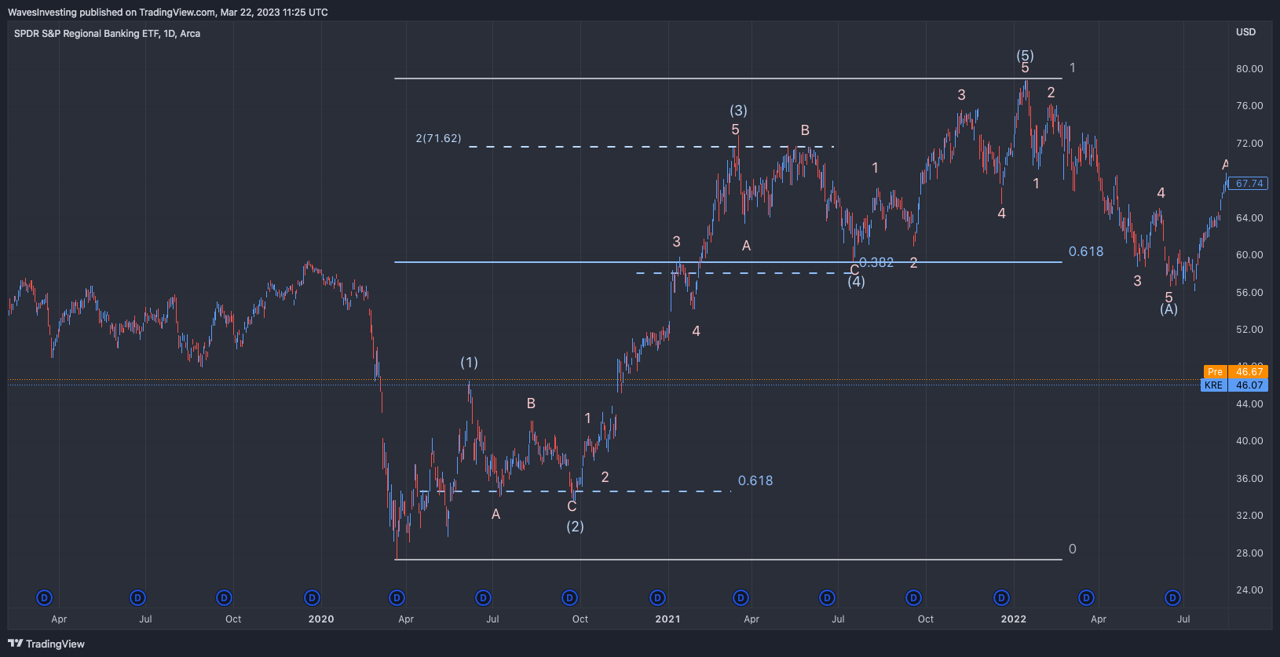Click the orange Pre 46.67 price tag

(1238, 371)
